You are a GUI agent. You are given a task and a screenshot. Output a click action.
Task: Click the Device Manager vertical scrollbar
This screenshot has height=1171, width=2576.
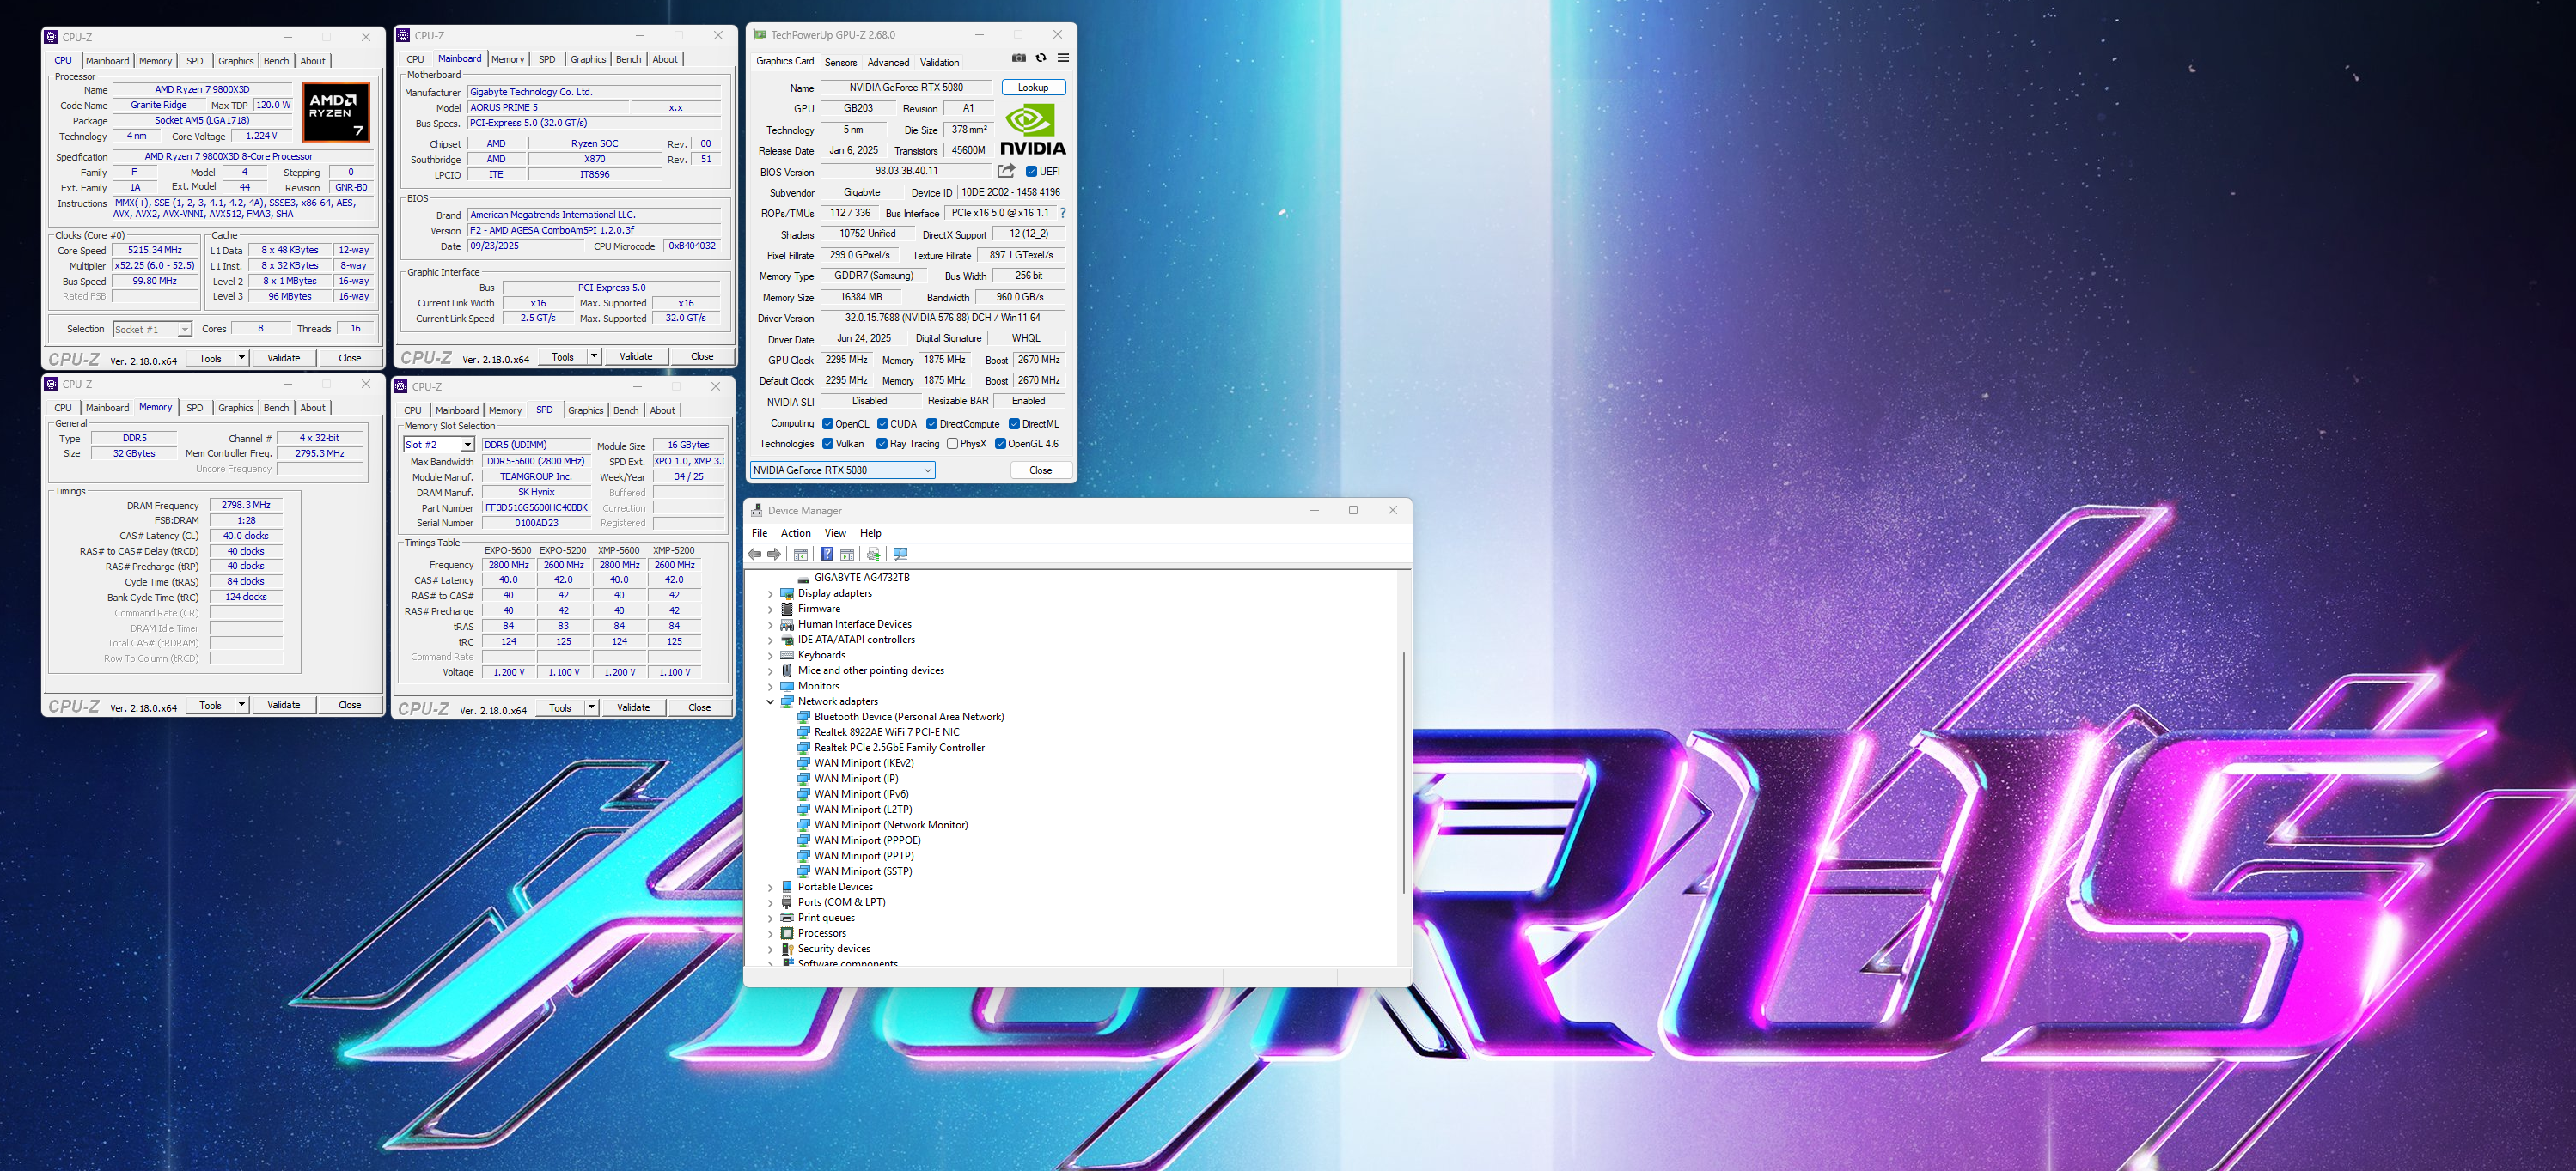[1403, 773]
